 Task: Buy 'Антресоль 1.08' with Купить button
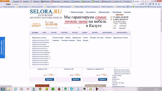[76, 79]
